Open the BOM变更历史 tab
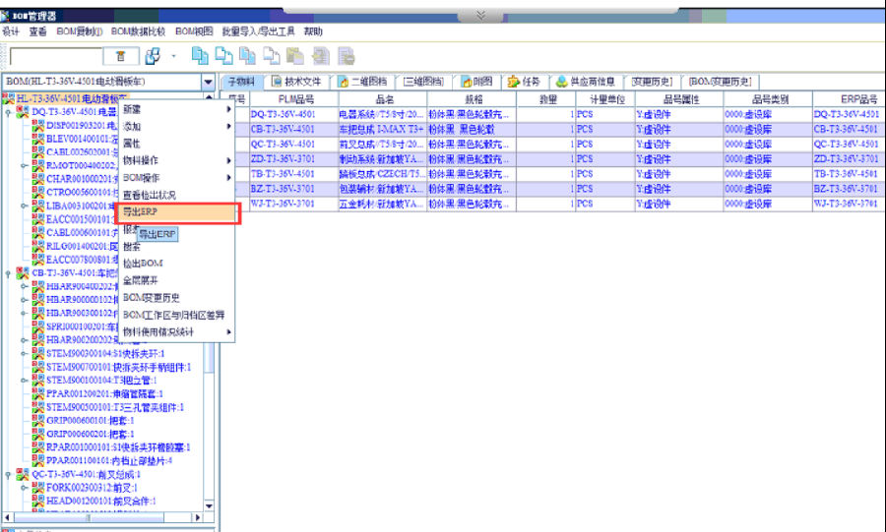Screen dimensions: 886x532 [x=720, y=82]
